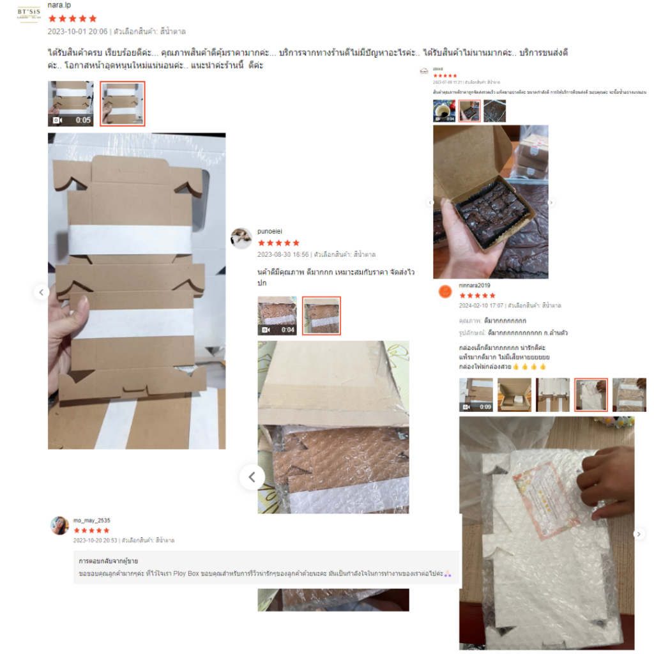View ninnara2019's last partially visible thumbnail
The height and width of the screenshot is (654, 654).
[x=629, y=395]
